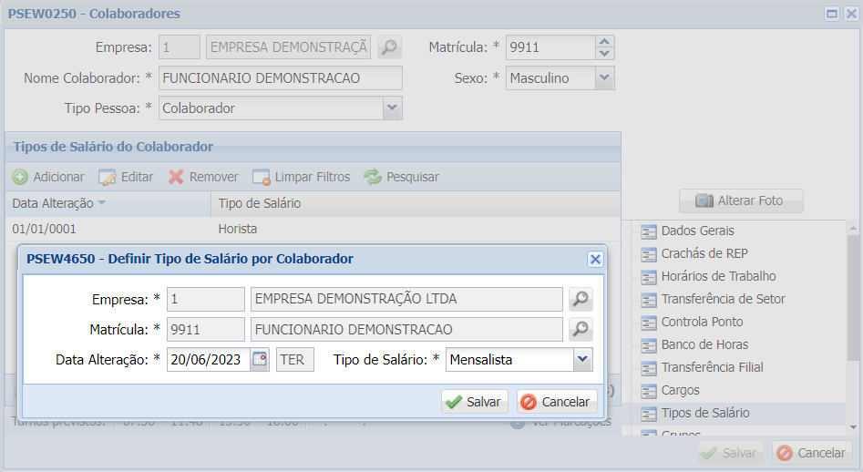Click the Data Alteração date field 20/06/2023

[x=209, y=359]
